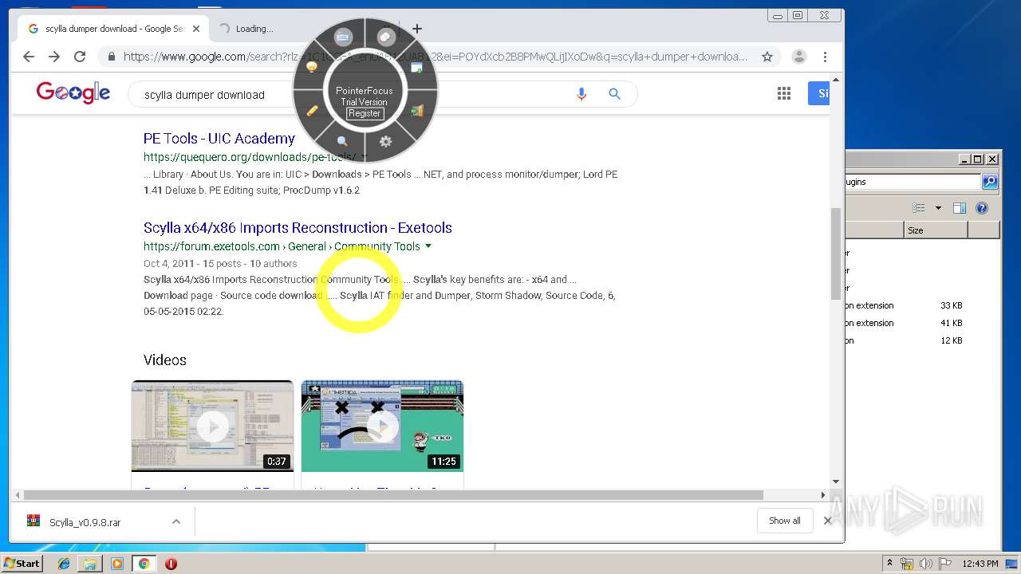Screen dimensions: 1021x574
Task: Expand options arrow next to exetools URL
Action: [428, 246]
